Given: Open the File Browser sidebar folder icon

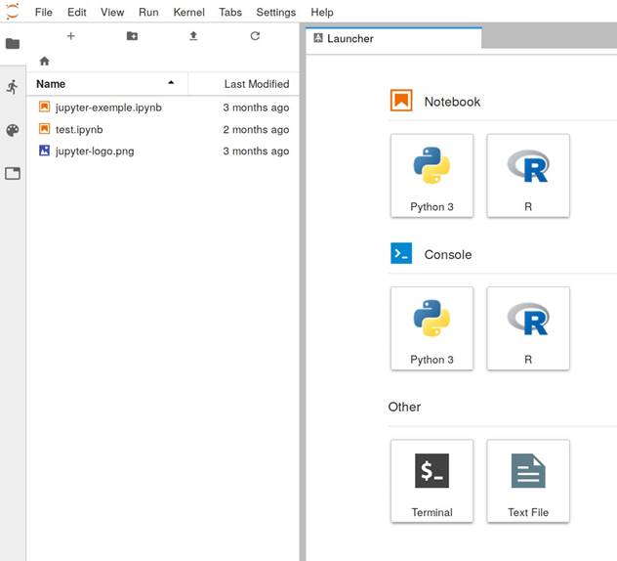Looking at the screenshot, I should [13, 44].
